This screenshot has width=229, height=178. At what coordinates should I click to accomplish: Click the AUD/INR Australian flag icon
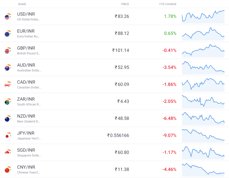tap(7, 68)
